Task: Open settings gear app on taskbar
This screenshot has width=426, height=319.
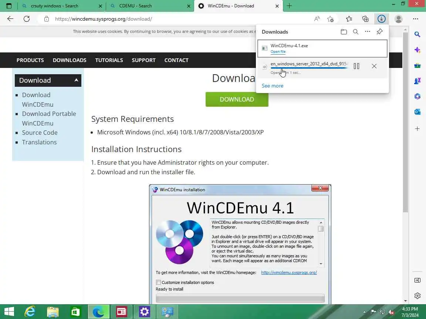Action: pos(144,312)
